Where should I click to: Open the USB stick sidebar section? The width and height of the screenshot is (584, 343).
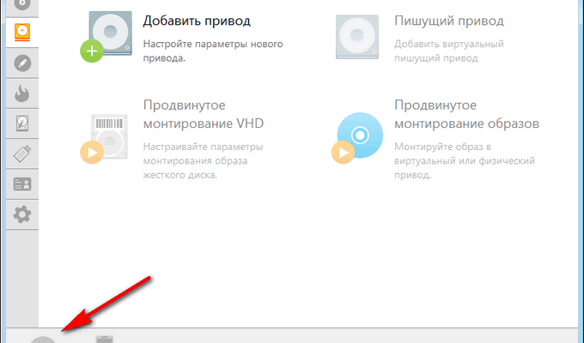pyautogui.click(x=22, y=154)
